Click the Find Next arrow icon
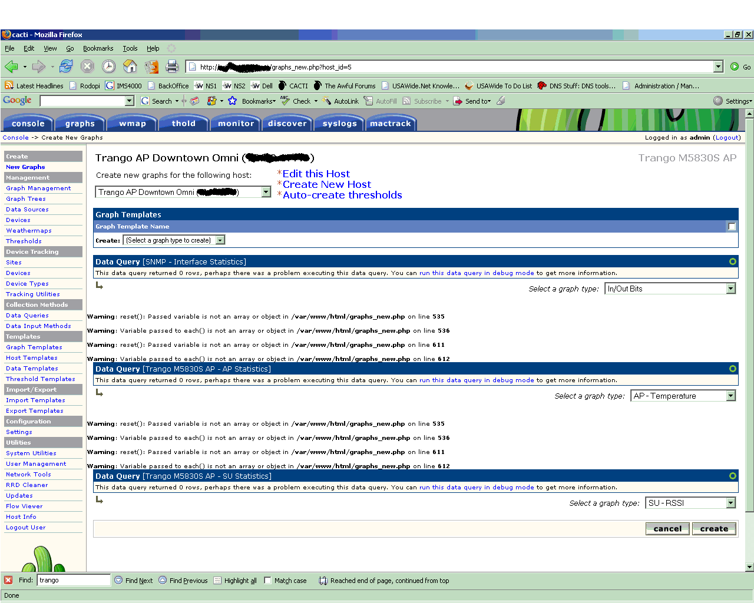Screen dimensions: 754x603 118,580
